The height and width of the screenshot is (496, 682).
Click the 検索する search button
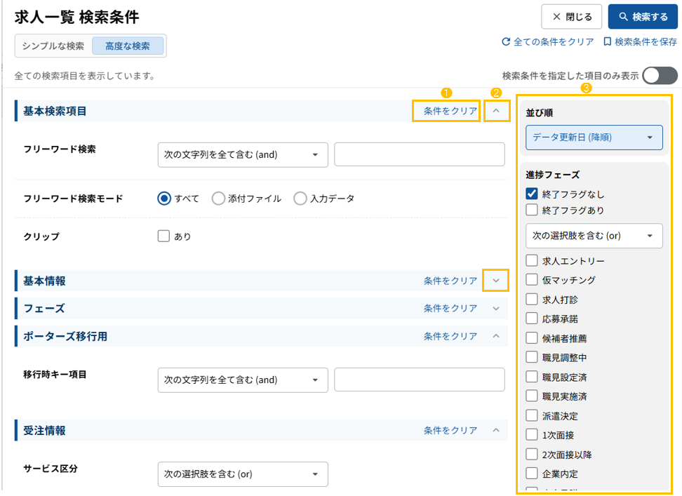tap(643, 17)
